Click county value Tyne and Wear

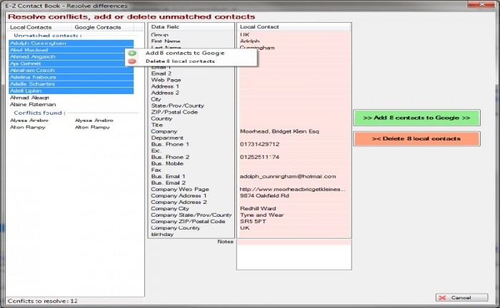(x=262, y=215)
